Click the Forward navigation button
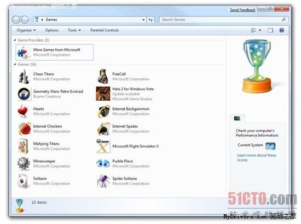This screenshot has width=301, height=224. (x=25, y=20)
